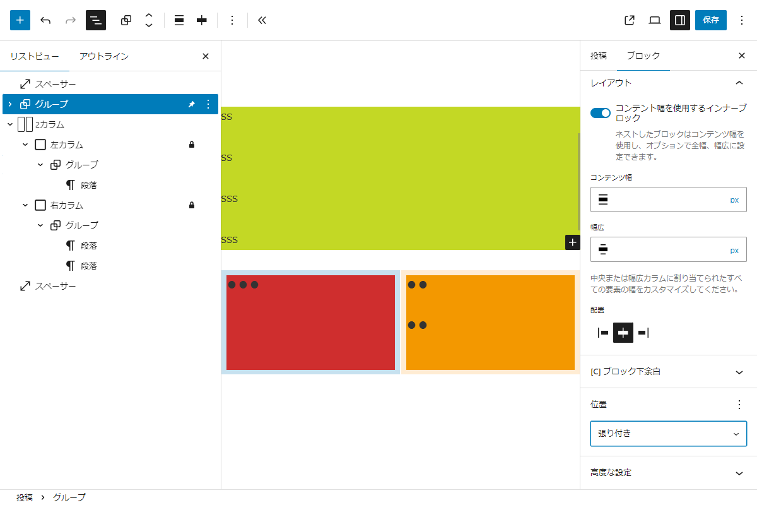Toggle the settings sidebar panel button
This screenshot has height=505, width=757.
pyautogui.click(x=680, y=20)
